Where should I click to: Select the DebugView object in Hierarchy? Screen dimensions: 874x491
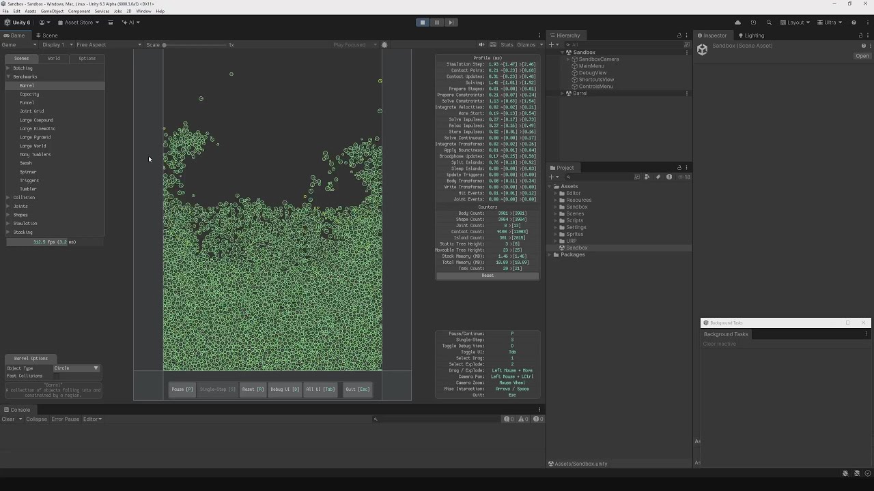point(592,73)
